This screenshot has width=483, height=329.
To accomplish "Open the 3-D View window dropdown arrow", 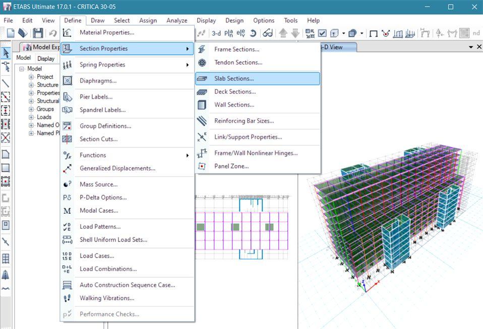I will click(x=471, y=47).
